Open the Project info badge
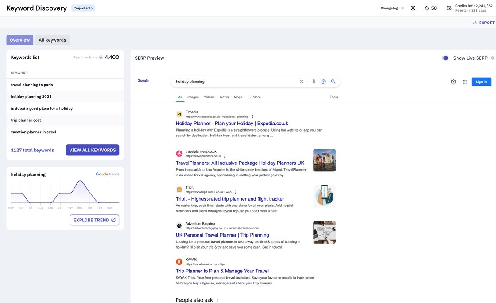The image size is (496, 303). 83,8
